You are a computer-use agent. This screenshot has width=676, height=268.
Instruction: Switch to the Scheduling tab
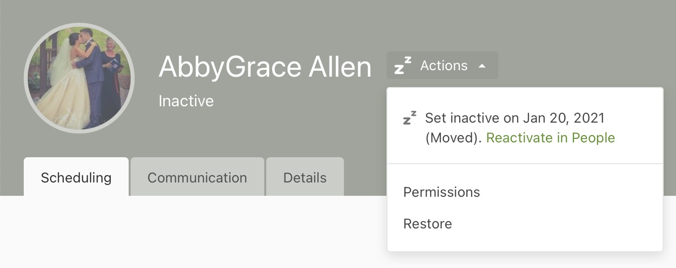click(x=76, y=178)
